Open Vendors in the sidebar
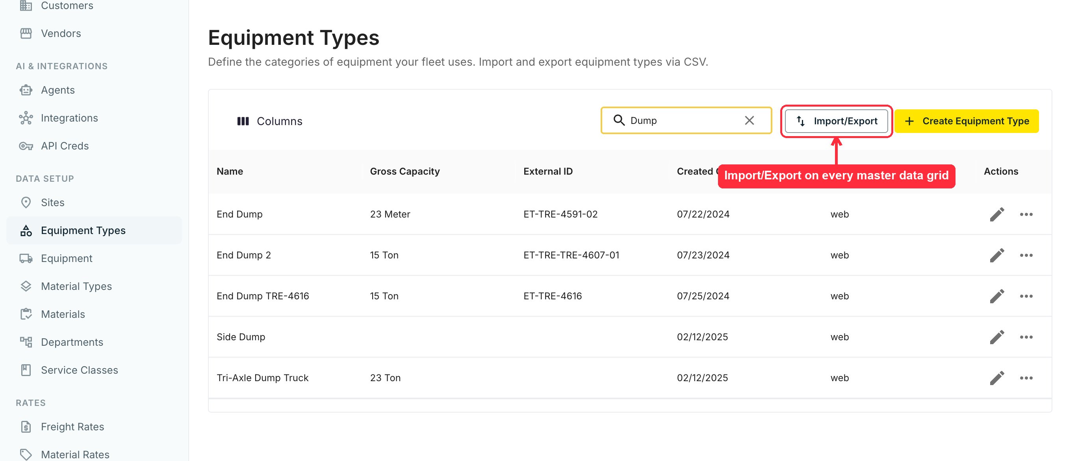Image resolution: width=1065 pixels, height=461 pixels. tap(93, 33)
